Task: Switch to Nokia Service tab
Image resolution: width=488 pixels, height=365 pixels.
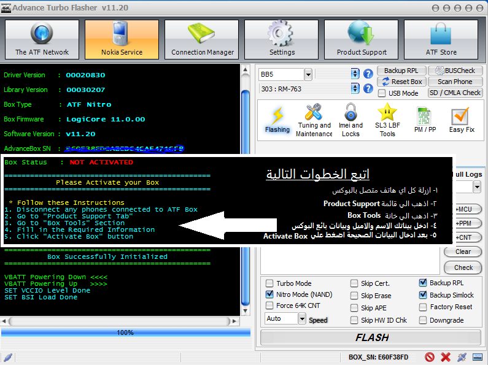Action: click(122, 39)
